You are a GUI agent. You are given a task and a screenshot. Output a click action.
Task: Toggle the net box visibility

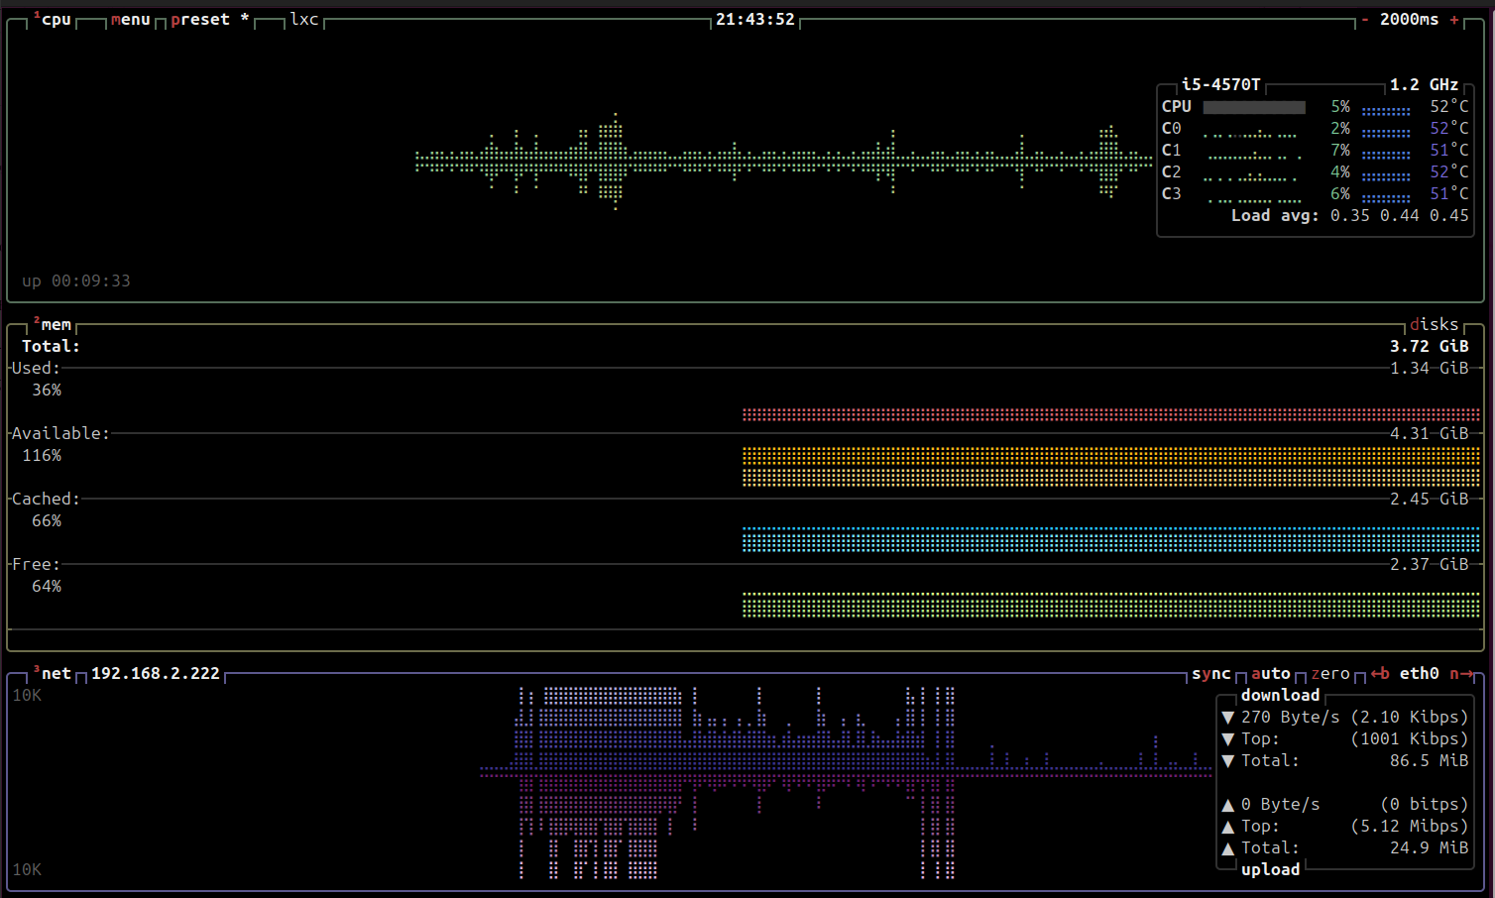click(x=55, y=674)
